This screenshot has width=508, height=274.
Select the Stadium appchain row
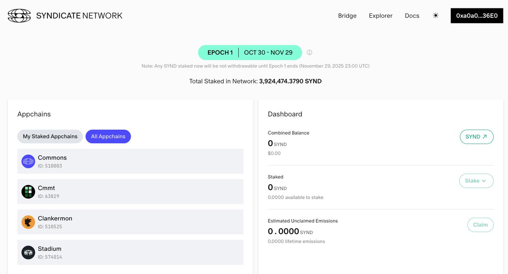(x=130, y=253)
